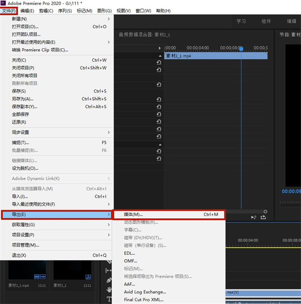The width and height of the screenshot is (301, 304).
Task: Click the zoom scrollbar circle handle below Effect Controls
Action: point(265,212)
